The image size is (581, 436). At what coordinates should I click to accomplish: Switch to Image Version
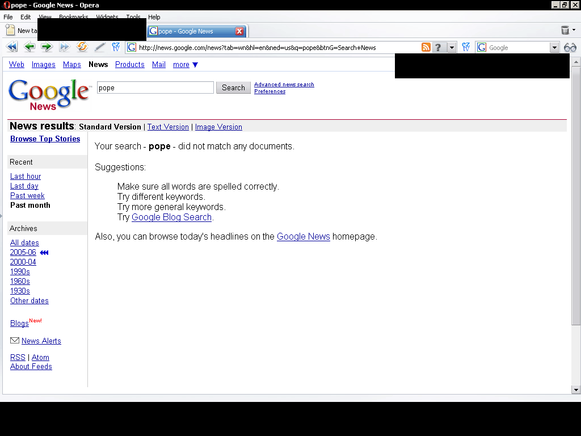[x=218, y=127]
